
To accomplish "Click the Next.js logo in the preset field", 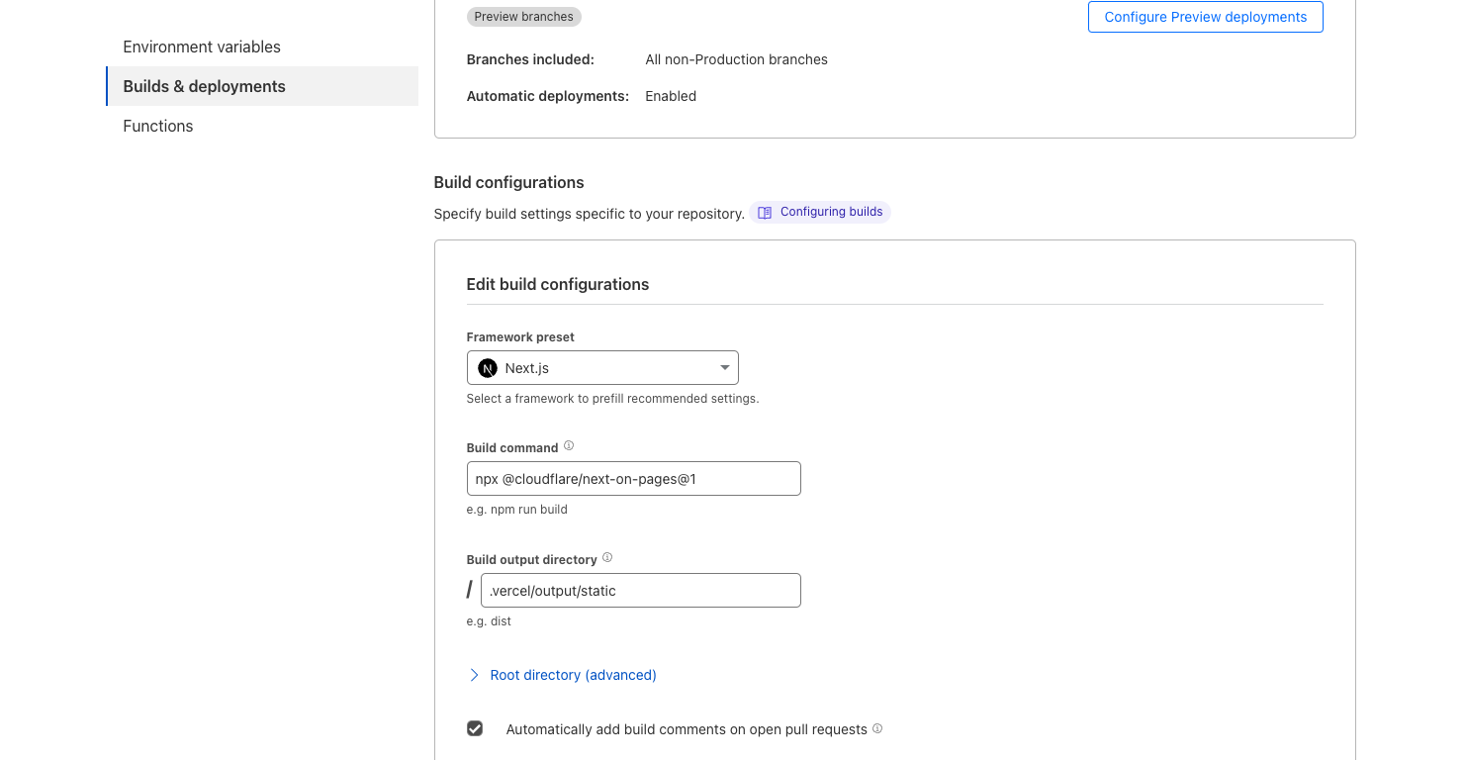I will click(487, 367).
